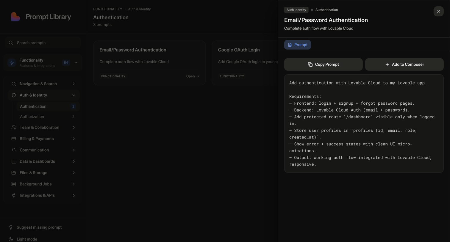The height and width of the screenshot is (242, 450).
Task: Click the Authentication page heading
Action: tap(111, 18)
